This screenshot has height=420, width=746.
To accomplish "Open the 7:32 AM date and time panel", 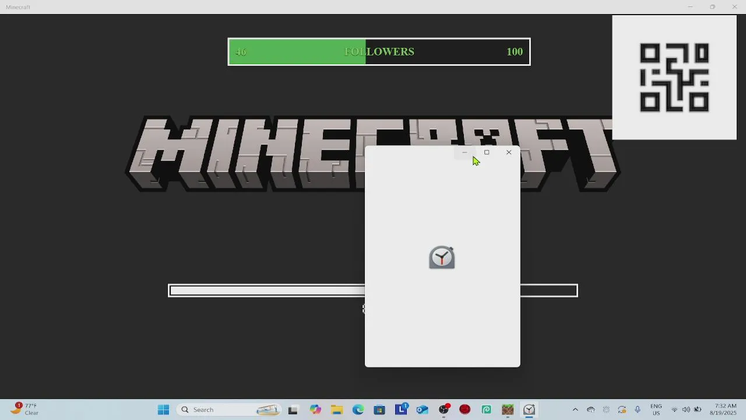I will (723, 409).
